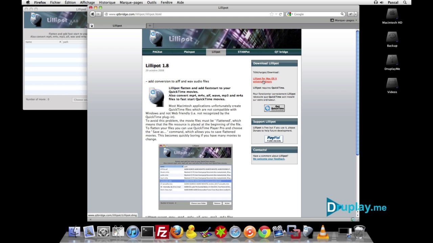Click the Get QuickTime button
Image resolution: width=433 pixels, height=243 pixels.
[x=274, y=108]
